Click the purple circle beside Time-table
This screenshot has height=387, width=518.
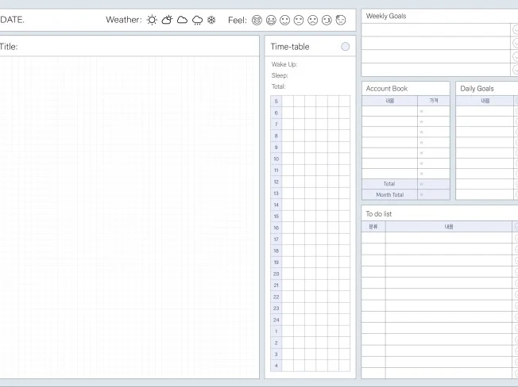(345, 47)
